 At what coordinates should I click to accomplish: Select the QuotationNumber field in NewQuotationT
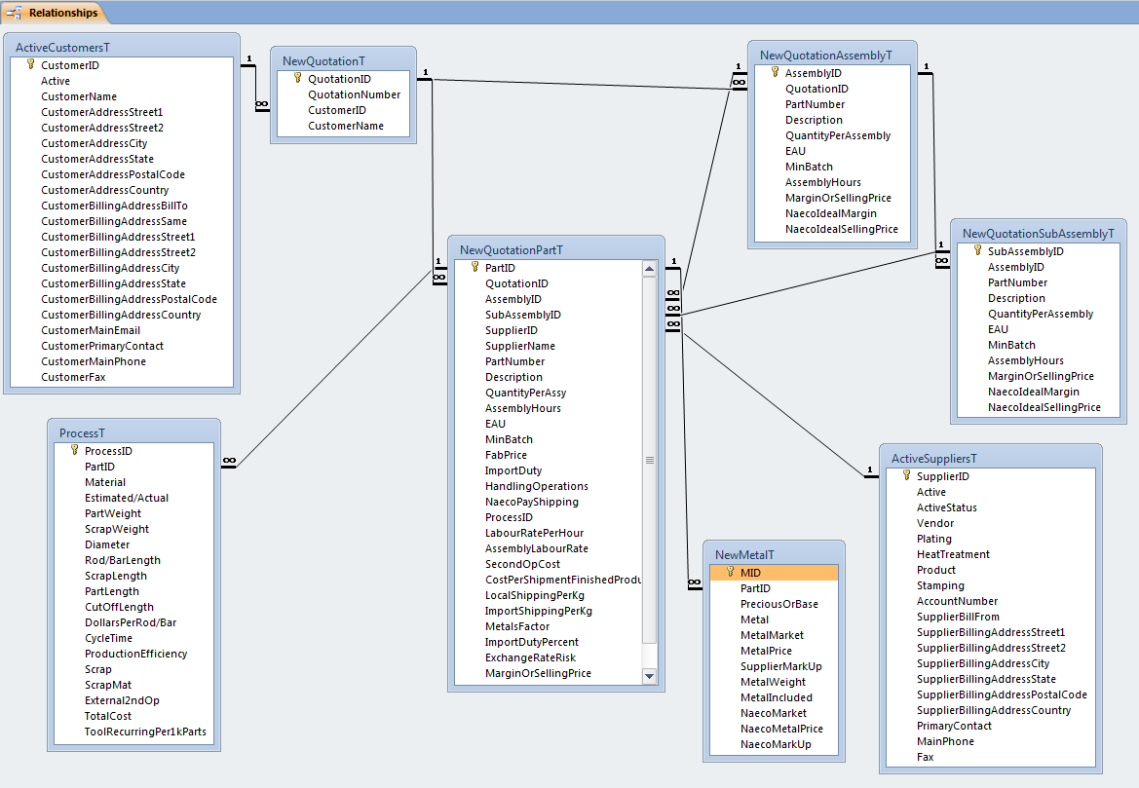click(344, 94)
